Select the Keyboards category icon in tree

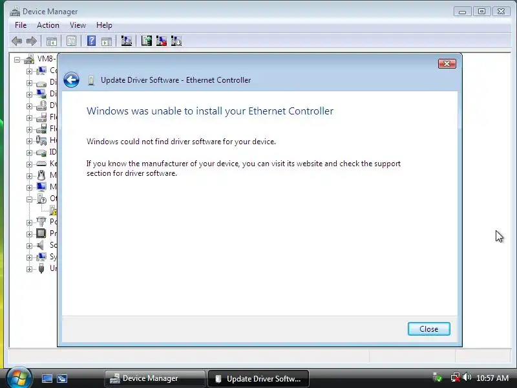[41, 164]
